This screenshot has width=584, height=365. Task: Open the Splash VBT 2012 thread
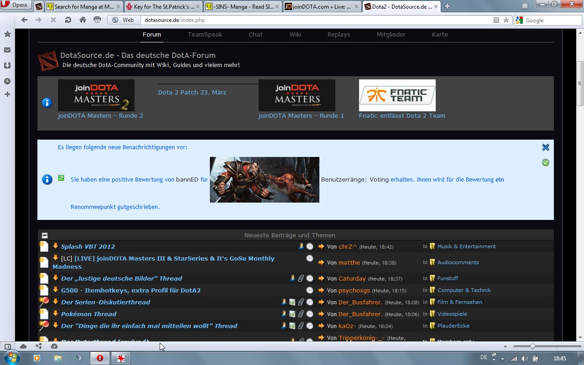click(88, 246)
